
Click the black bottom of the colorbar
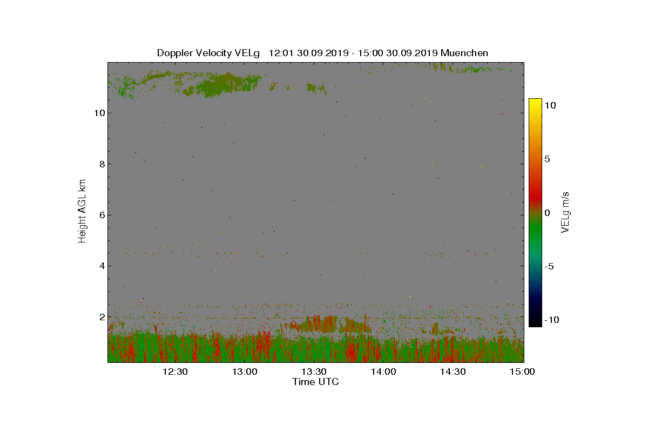(x=535, y=321)
